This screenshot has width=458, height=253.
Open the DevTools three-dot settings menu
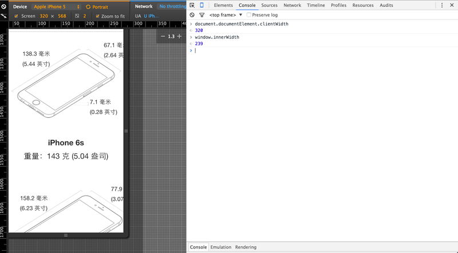tap(442, 5)
